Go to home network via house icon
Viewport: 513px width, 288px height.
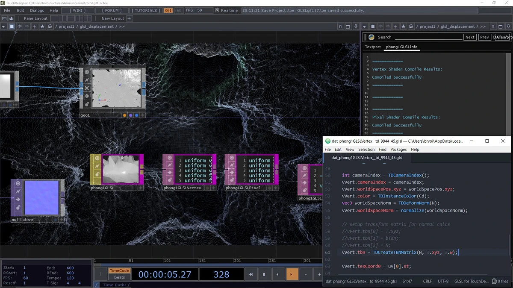(x=50, y=26)
